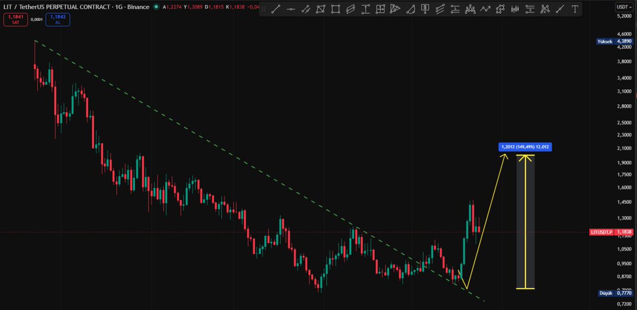Image resolution: width=637 pixels, height=310 pixels.
Task: Select the three parallel lines Pitchfork tool
Action: coord(440,9)
